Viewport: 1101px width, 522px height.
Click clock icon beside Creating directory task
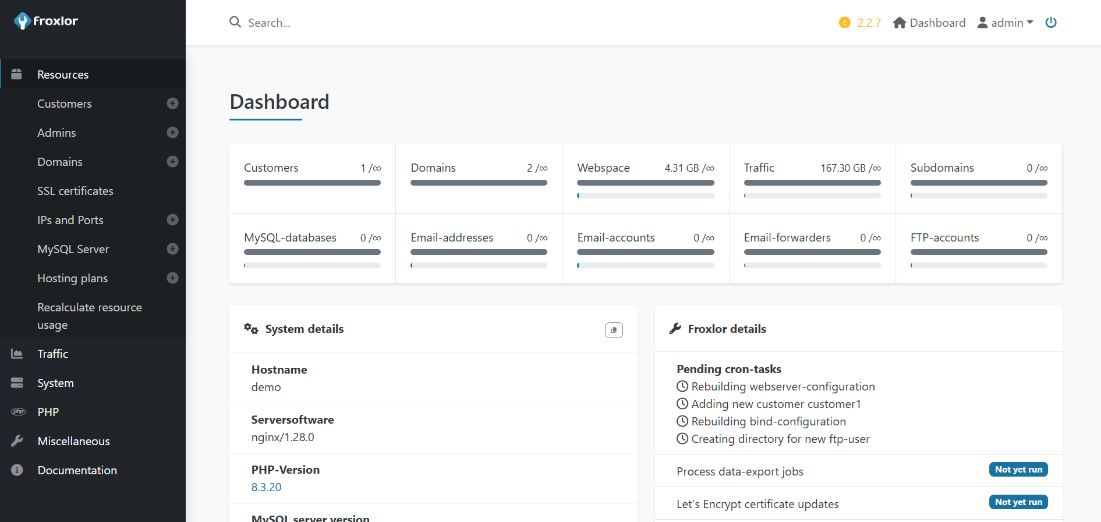682,439
